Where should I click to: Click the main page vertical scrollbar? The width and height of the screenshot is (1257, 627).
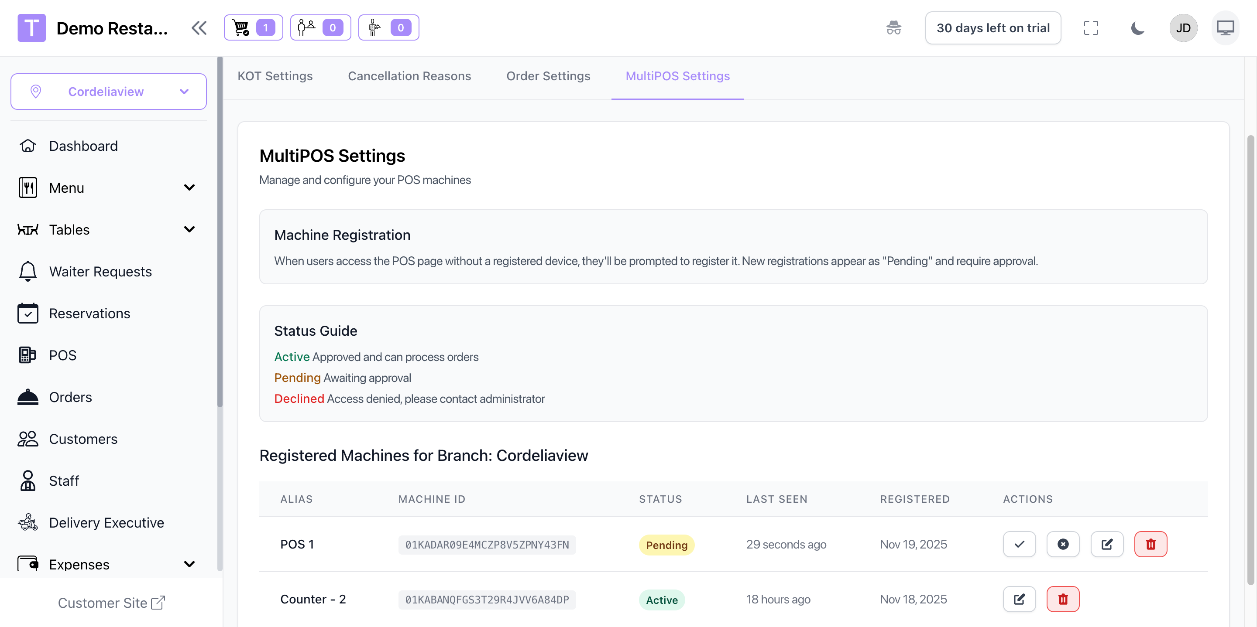(x=1250, y=341)
